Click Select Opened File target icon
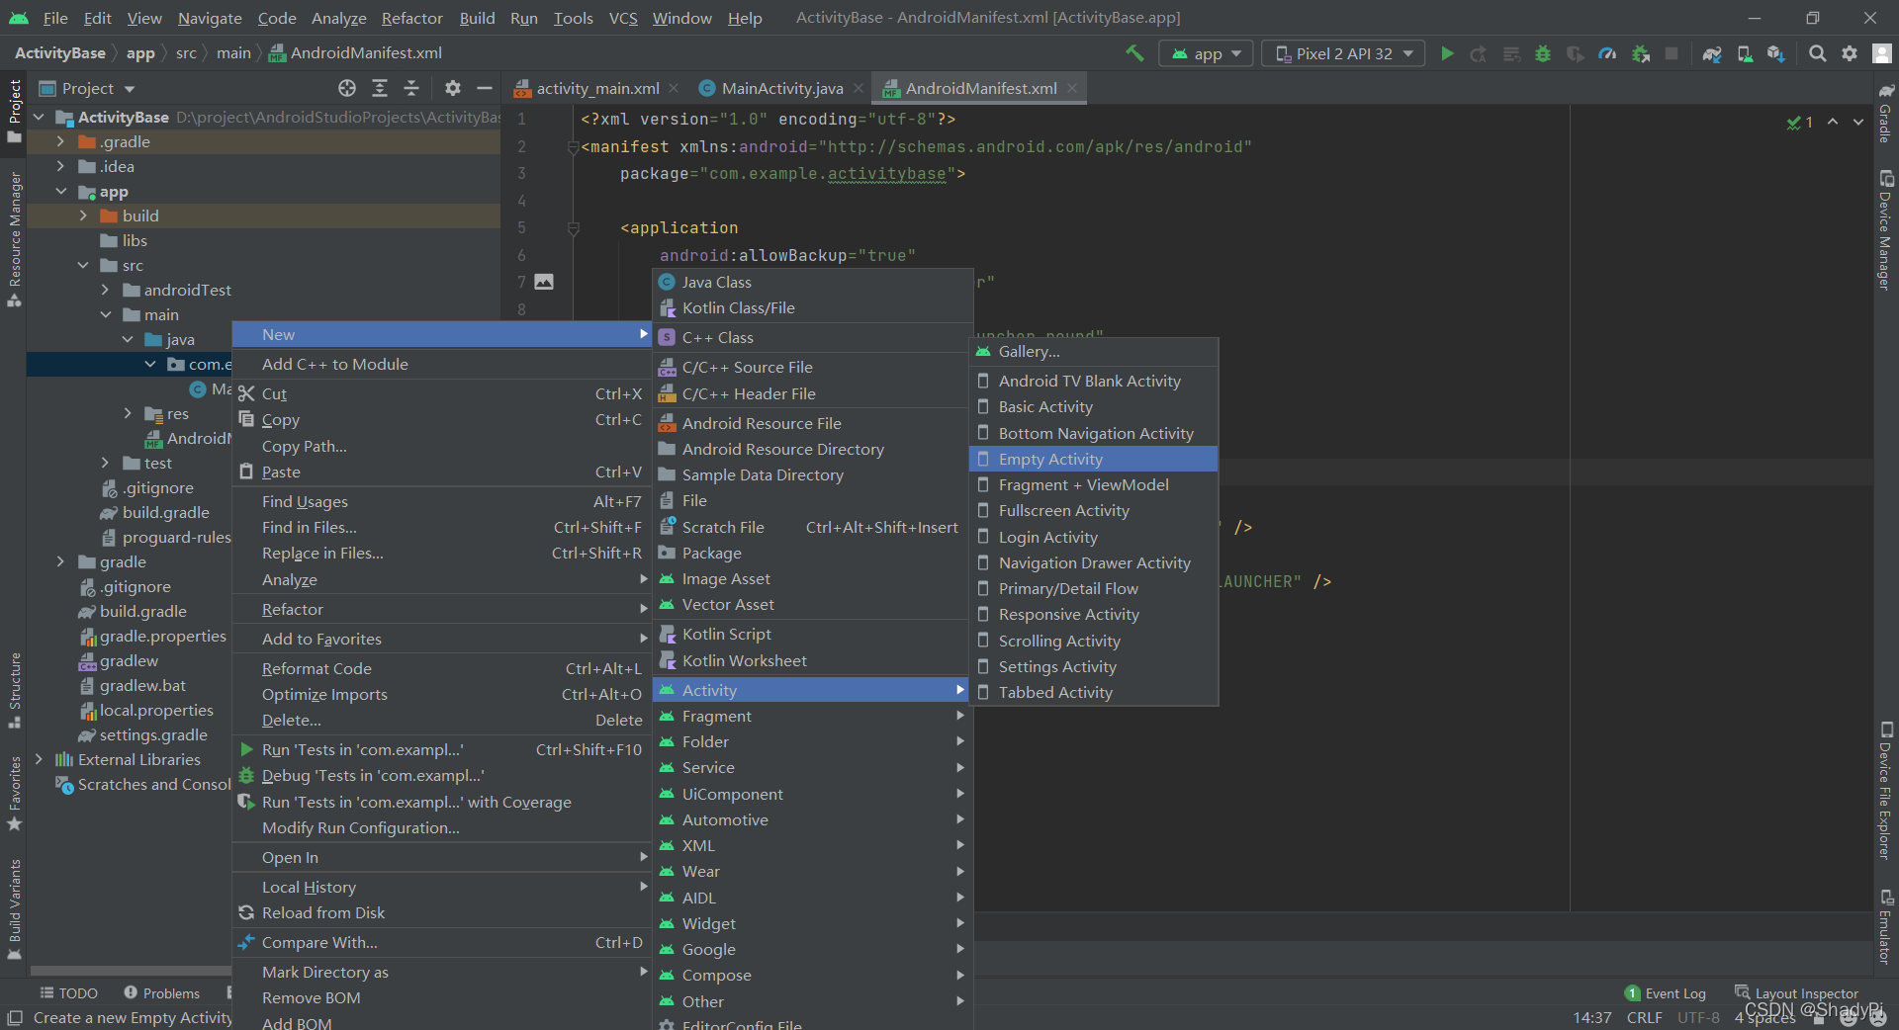This screenshot has width=1899, height=1030. pyautogui.click(x=347, y=88)
